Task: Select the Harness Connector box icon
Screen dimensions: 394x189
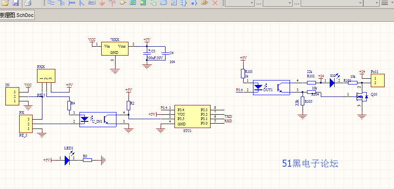Action: coord(164,3)
